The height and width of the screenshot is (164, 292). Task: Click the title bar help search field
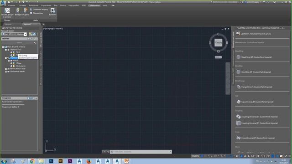click(225, 2)
